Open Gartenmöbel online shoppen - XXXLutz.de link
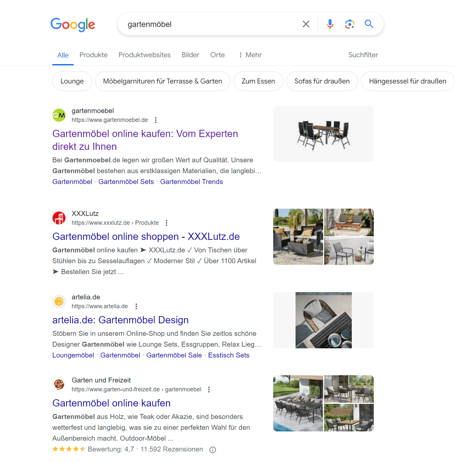This screenshot has width=455, height=462. [x=146, y=237]
